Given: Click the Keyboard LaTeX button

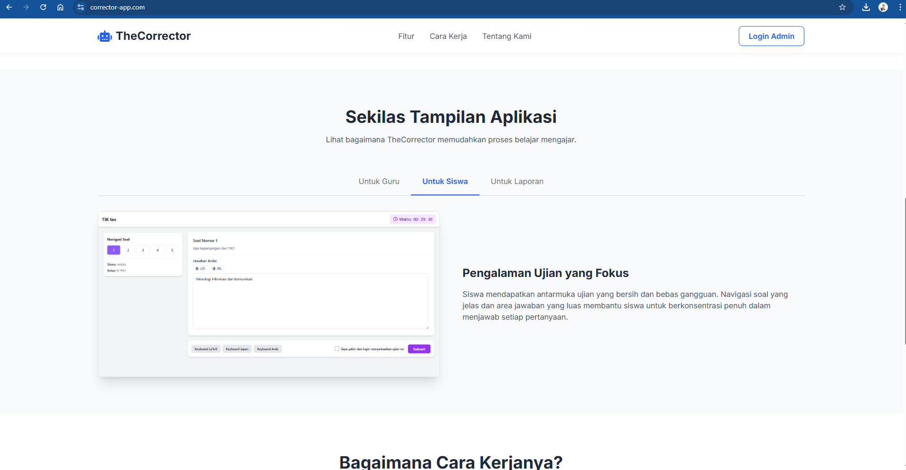Looking at the screenshot, I should [206, 349].
